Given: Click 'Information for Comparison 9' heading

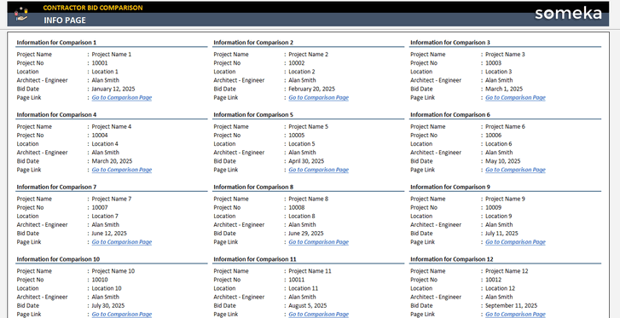Looking at the screenshot, I should (x=450, y=187).
